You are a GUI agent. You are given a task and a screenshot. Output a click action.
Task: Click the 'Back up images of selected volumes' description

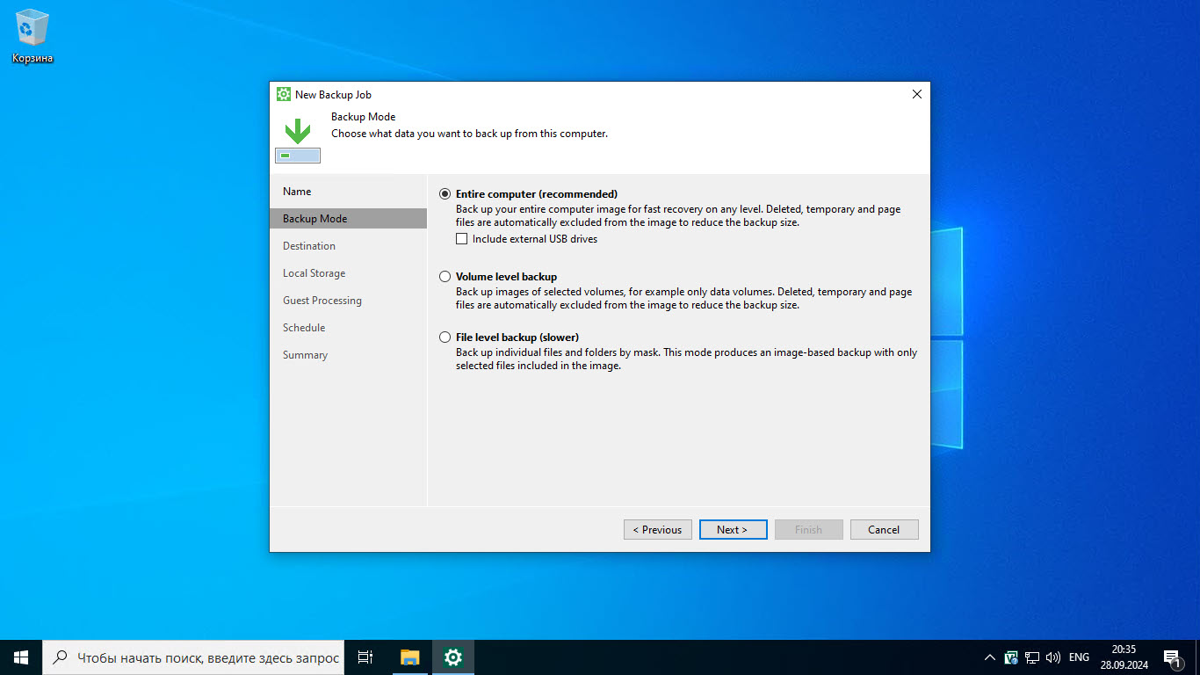683,299
